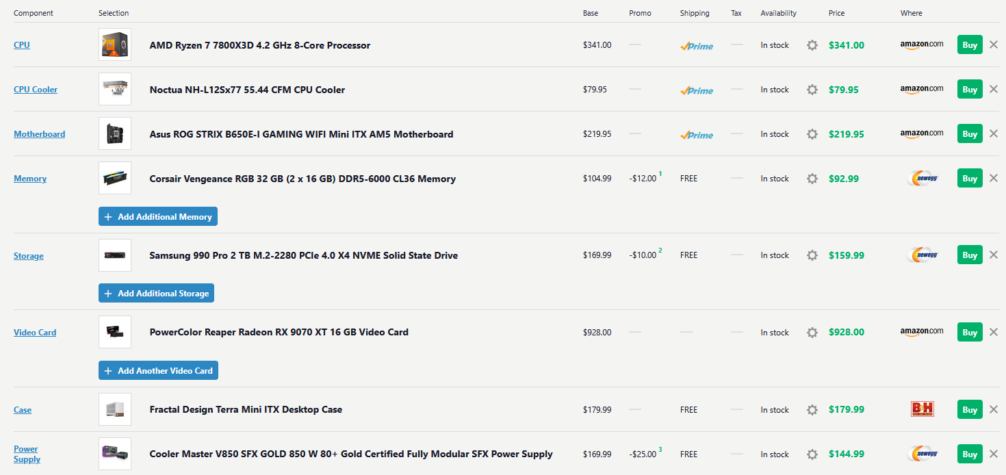Click the Memory promo footnote 1
The width and height of the screenshot is (1006, 475).
click(660, 174)
